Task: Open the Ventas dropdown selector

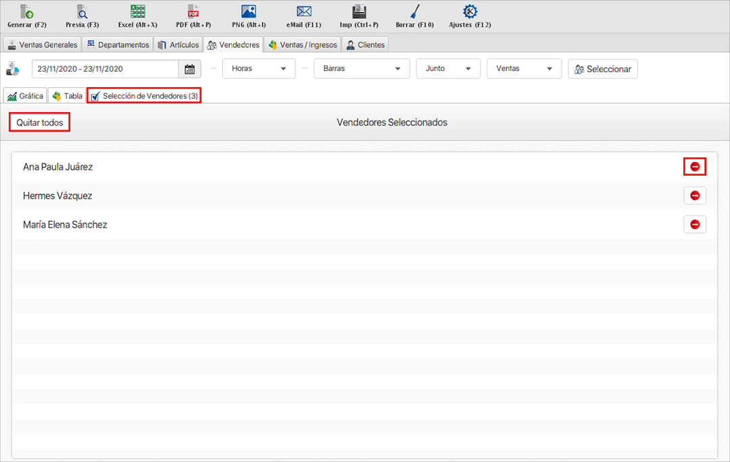Action: [524, 69]
